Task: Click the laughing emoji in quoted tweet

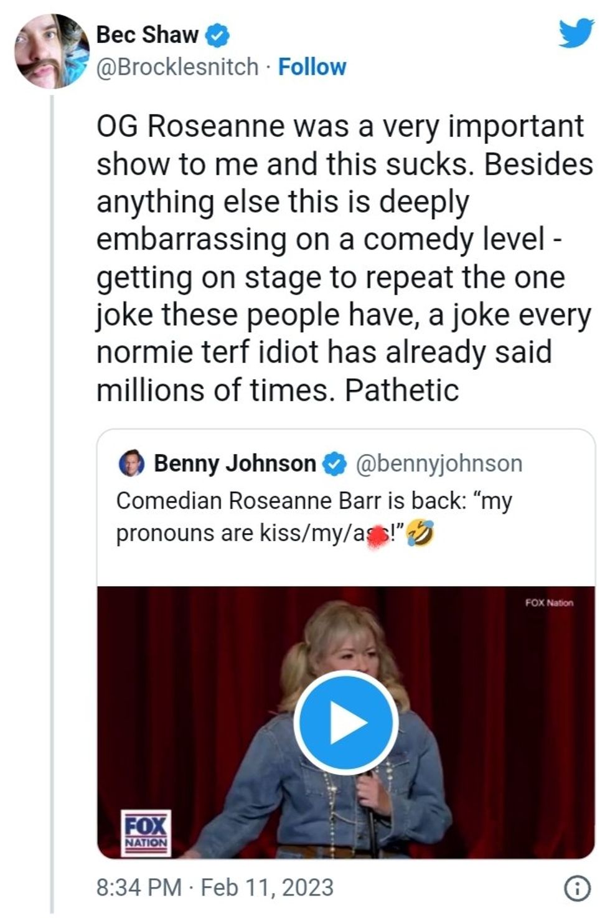Action: coord(420,534)
